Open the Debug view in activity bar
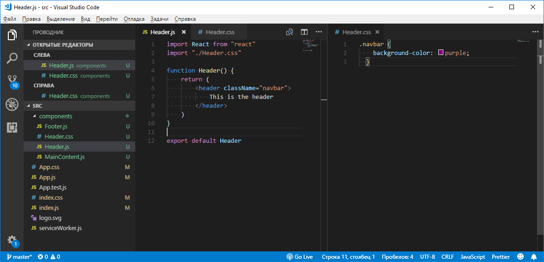 click(x=12, y=104)
